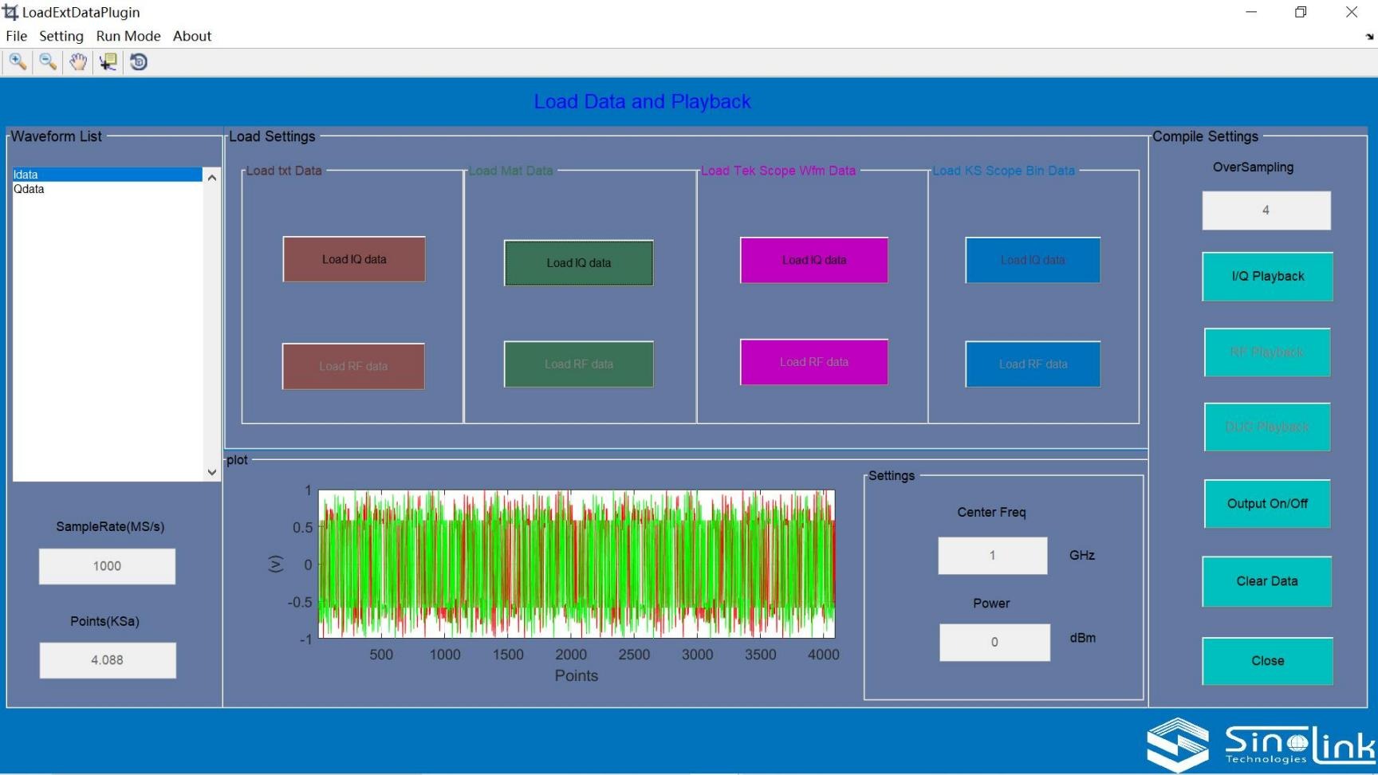Screen dimensions: 1378x775
Task: Click the Power dBm input field
Action: [x=994, y=643]
